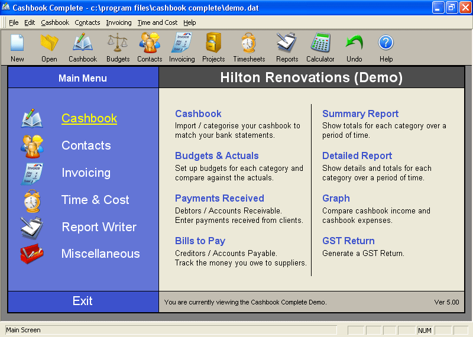
Task: Open Contacts people icon in toolbar
Action: (x=150, y=43)
